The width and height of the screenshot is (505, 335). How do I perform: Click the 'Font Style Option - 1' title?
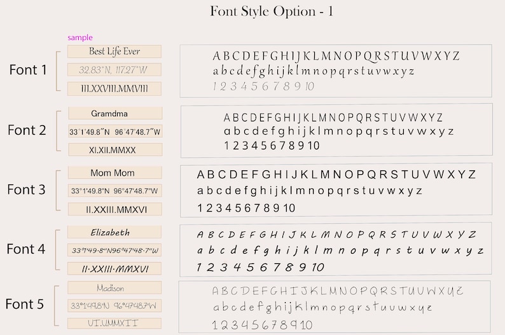click(x=272, y=11)
